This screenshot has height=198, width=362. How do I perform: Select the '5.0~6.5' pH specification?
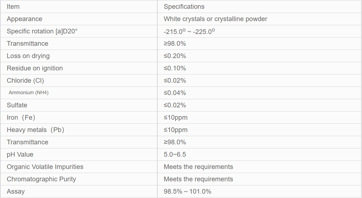pos(175,154)
